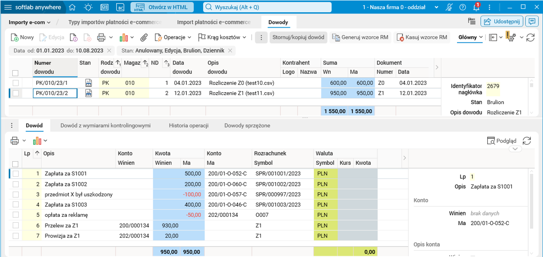
Task: Switch to Historia operacji tab
Action: pos(188,126)
